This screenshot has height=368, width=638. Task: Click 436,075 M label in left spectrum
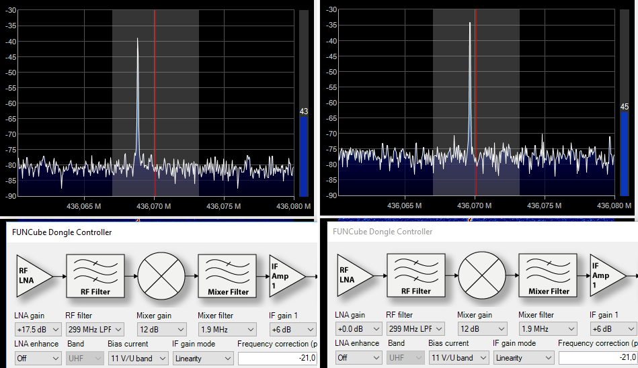(x=223, y=206)
